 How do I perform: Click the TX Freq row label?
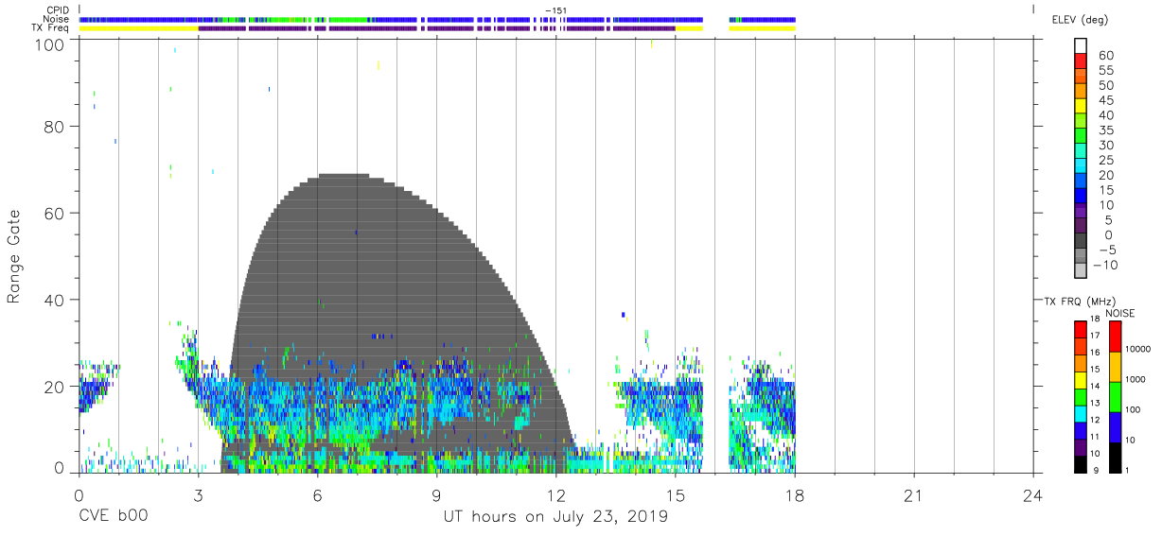coord(50,27)
